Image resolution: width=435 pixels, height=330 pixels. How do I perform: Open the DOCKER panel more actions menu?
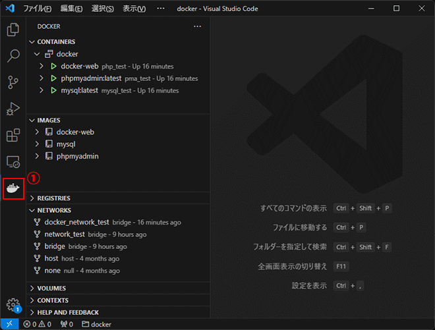coord(197,26)
